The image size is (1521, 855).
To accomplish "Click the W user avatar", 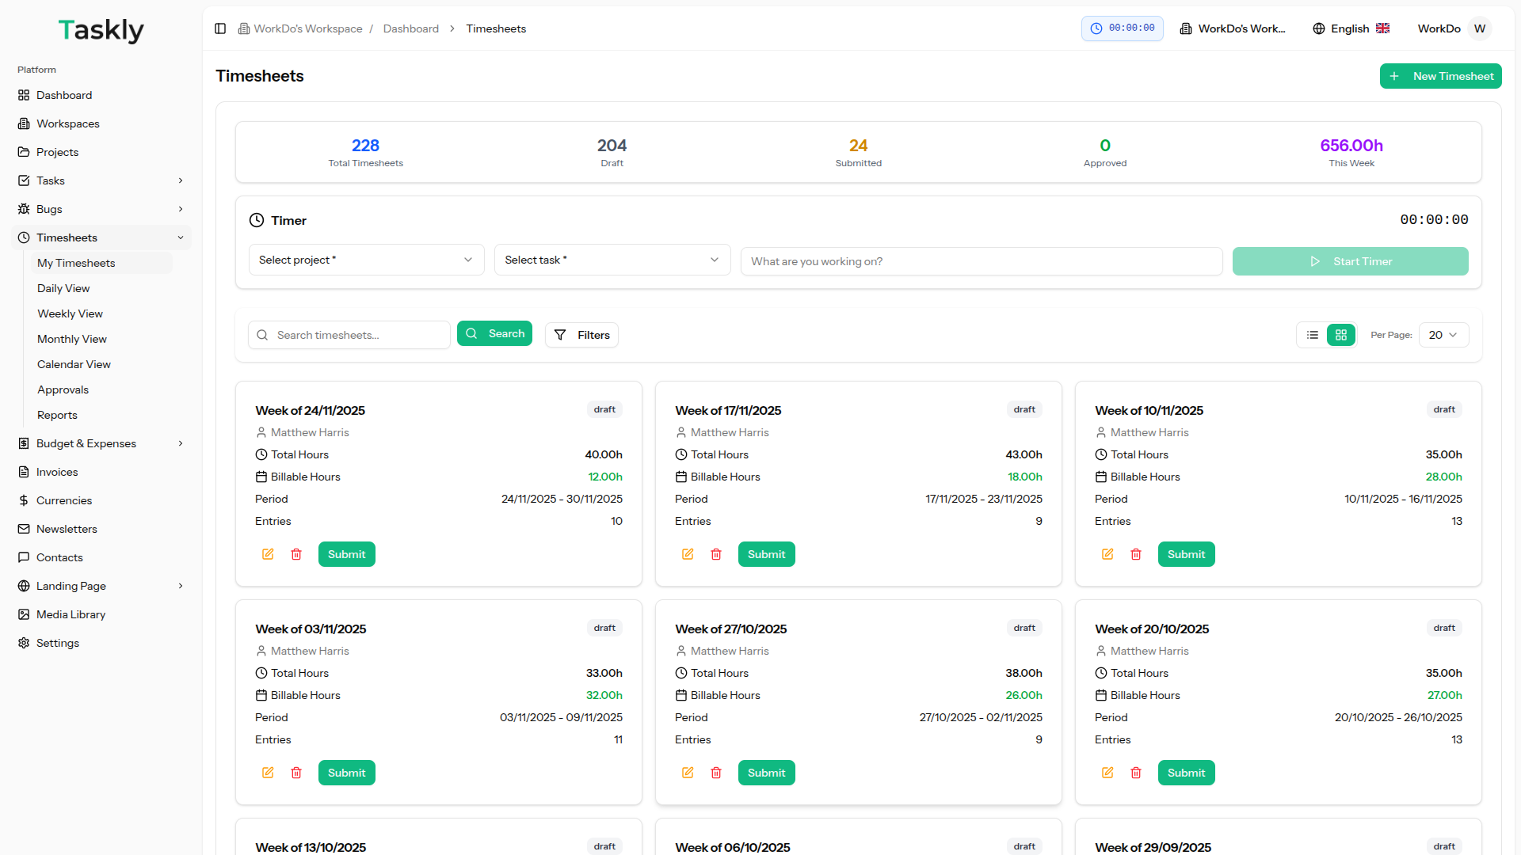I will point(1479,28).
